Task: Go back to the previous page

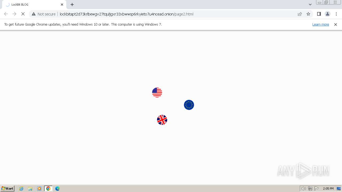Action: point(6,14)
